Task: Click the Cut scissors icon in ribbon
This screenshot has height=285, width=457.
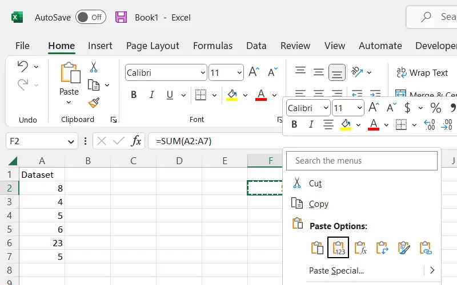Action: coord(94,67)
